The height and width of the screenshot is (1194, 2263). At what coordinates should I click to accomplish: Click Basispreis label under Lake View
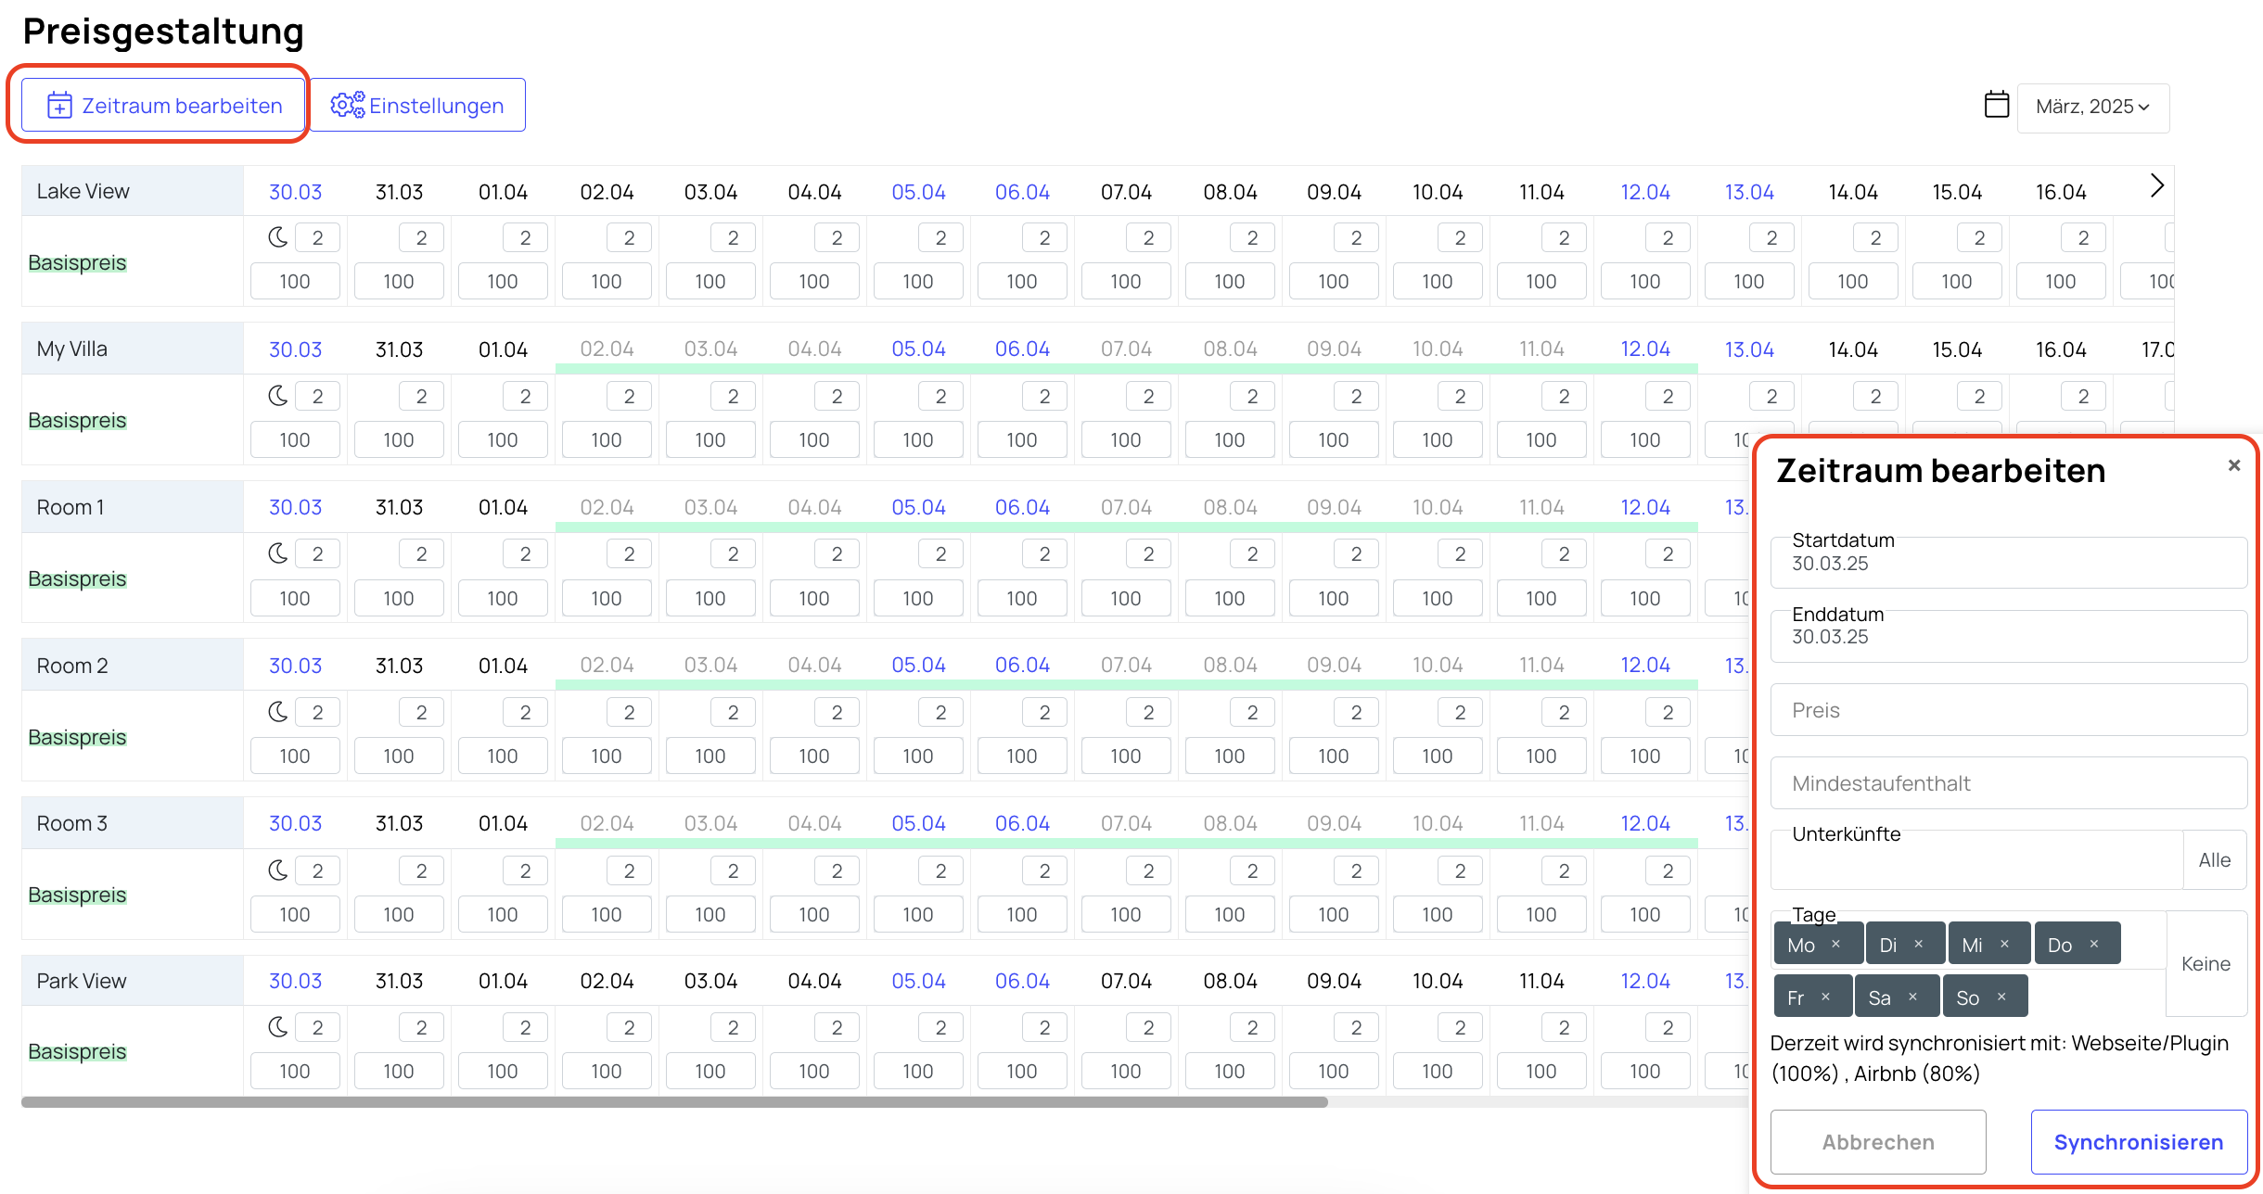point(77,262)
